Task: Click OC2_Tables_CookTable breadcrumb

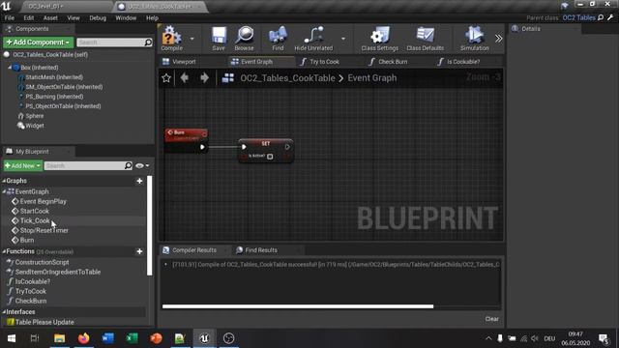Action: pyautogui.click(x=287, y=78)
